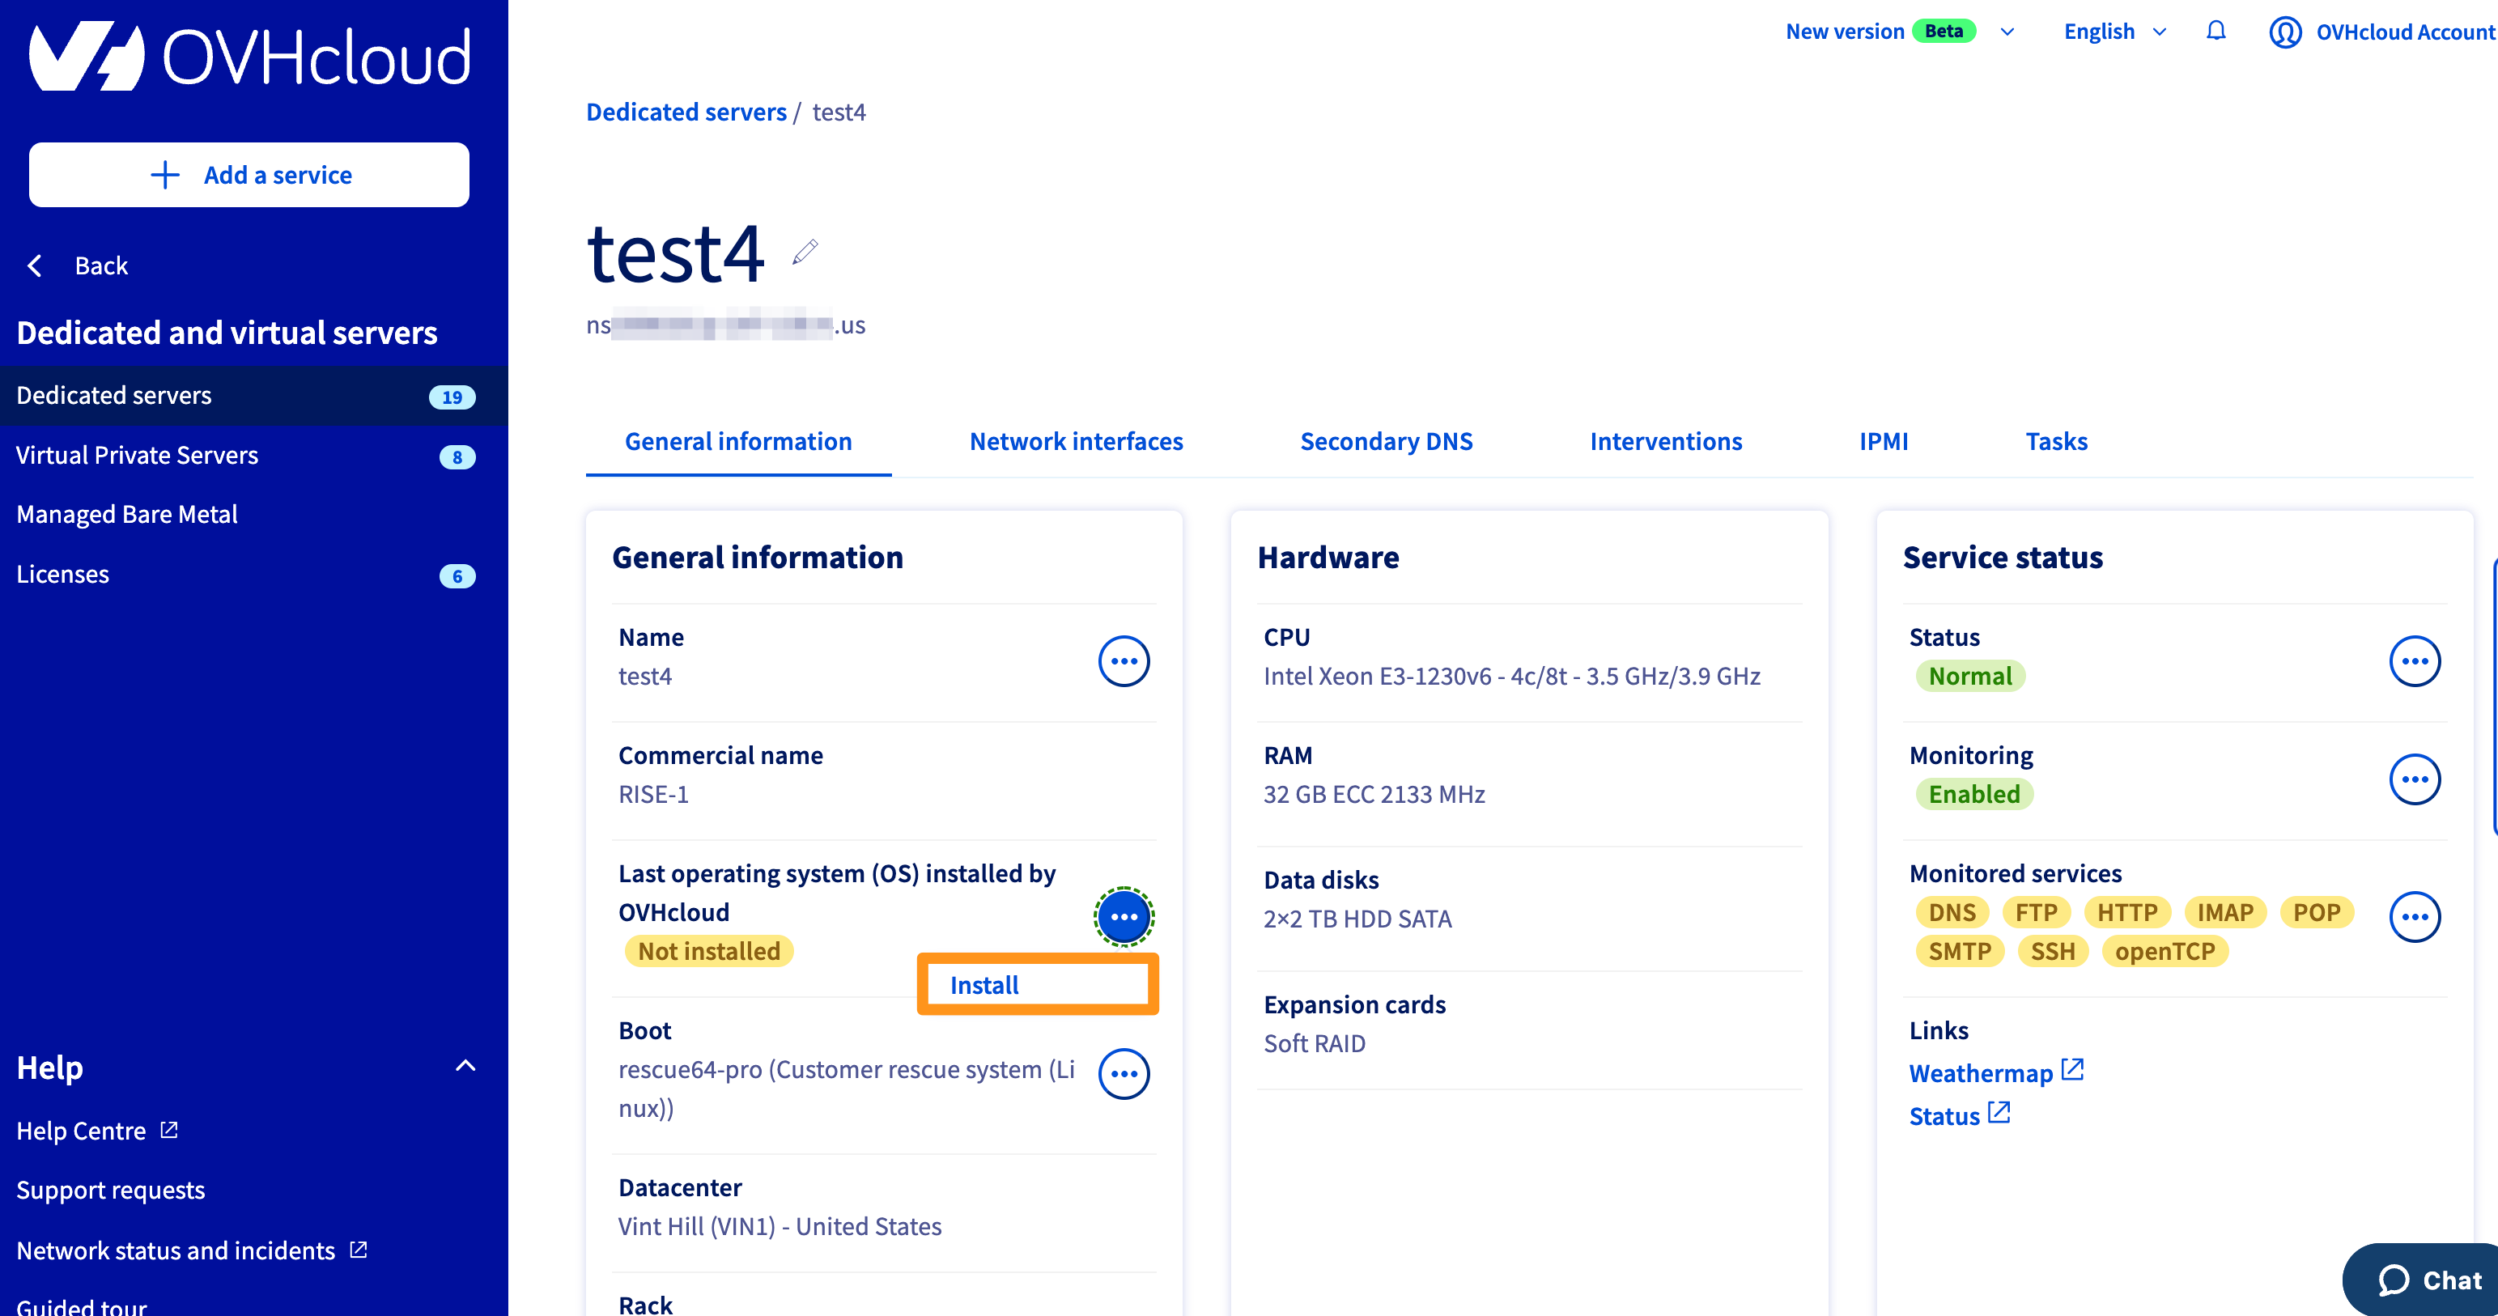
Task: Open the edit pencil next to test4
Action: point(803,253)
